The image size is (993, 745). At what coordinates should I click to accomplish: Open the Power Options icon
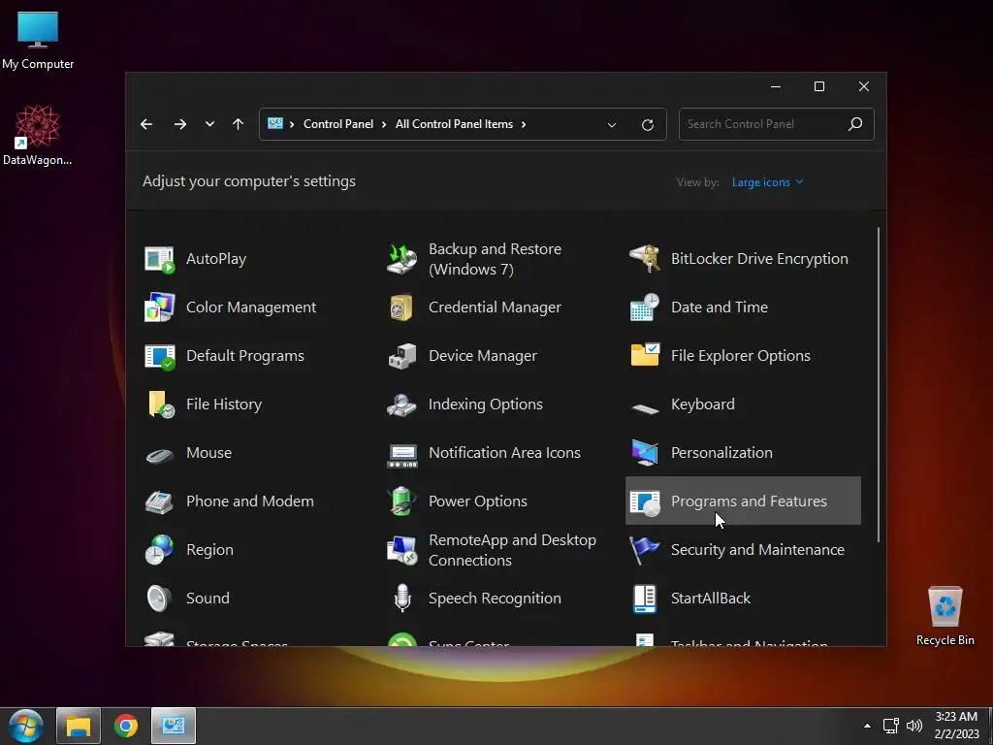pyautogui.click(x=402, y=502)
